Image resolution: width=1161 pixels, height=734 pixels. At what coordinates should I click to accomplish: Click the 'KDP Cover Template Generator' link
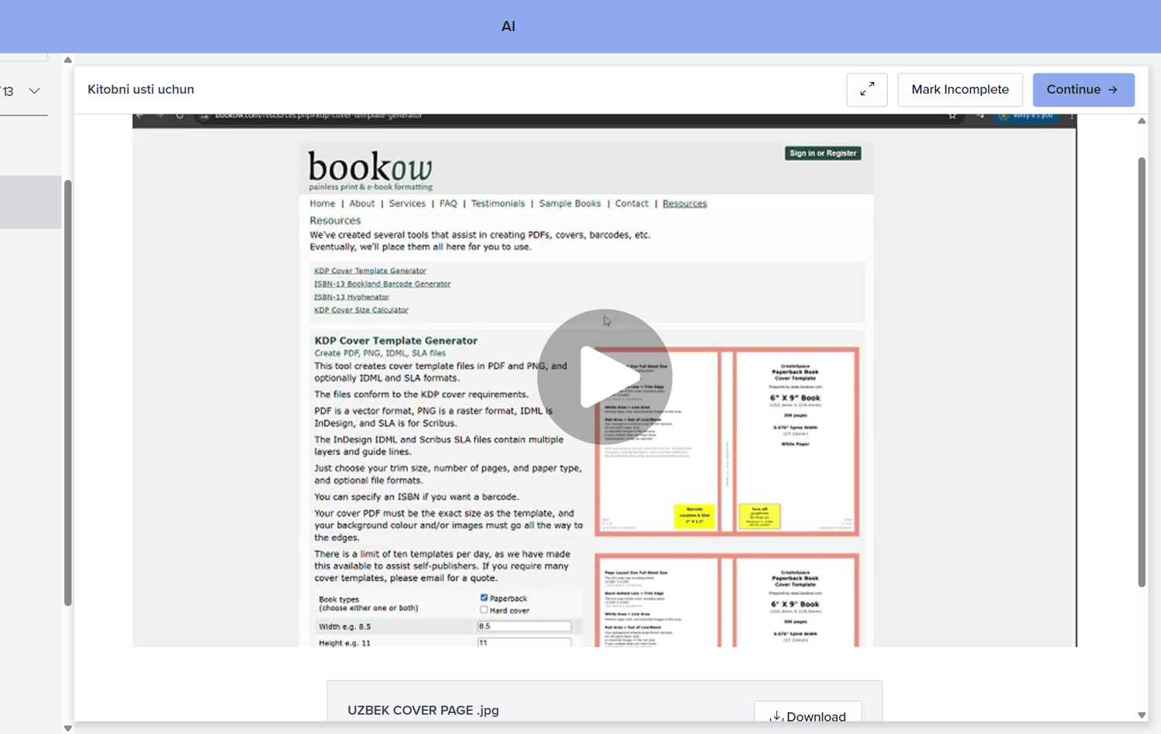(x=370, y=271)
